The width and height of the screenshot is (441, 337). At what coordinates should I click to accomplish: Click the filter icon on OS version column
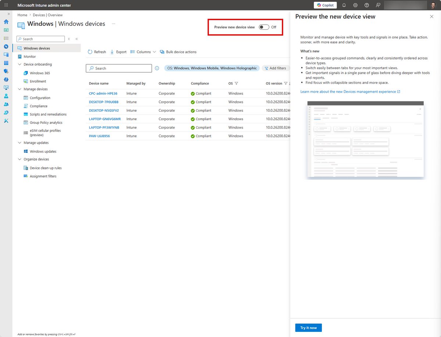pyautogui.click(x=286, y=83)
